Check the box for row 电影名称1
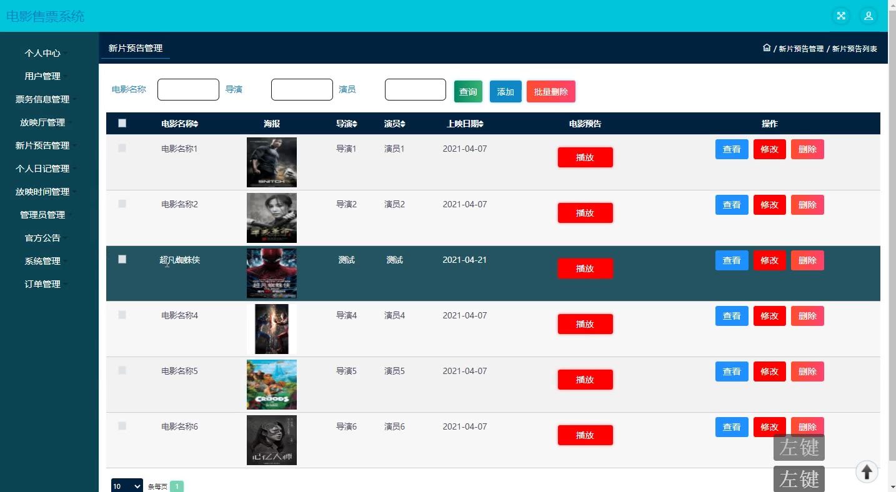The height and width of the screenshot is (492, 896). (x=122, y=148)
